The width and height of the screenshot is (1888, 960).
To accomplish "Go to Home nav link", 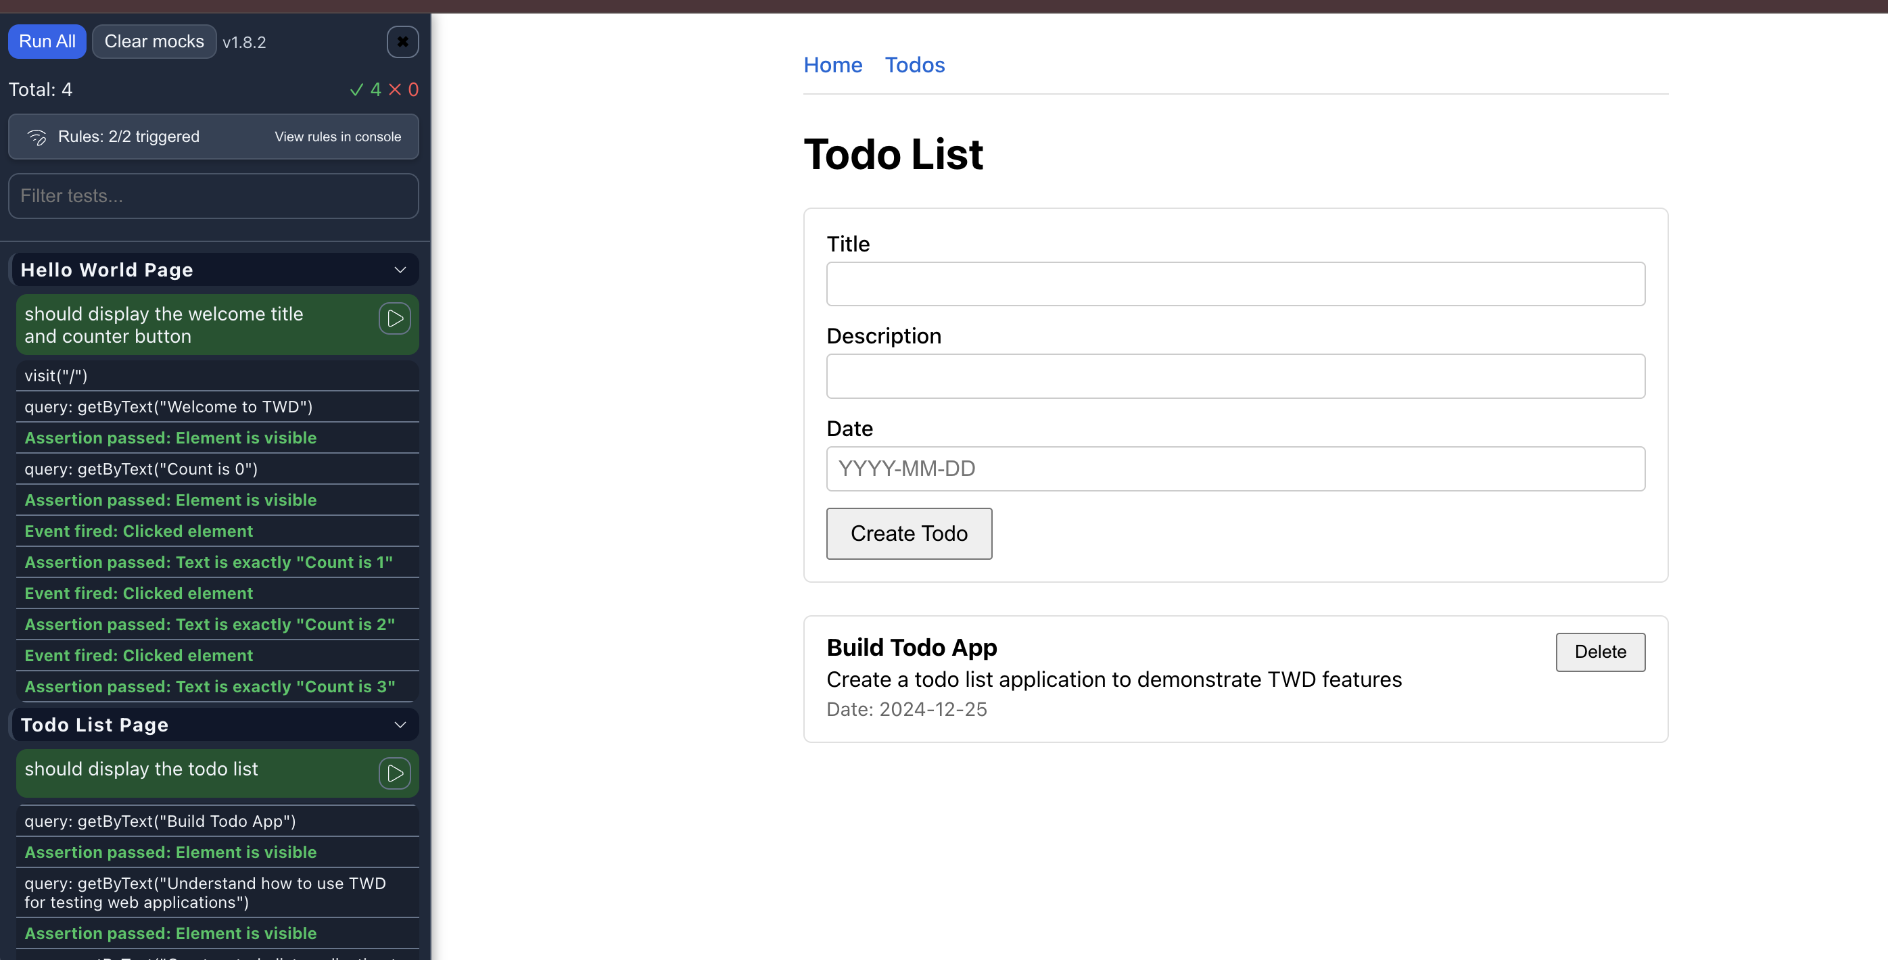I will pyautogui.click(x=832, y=65).
